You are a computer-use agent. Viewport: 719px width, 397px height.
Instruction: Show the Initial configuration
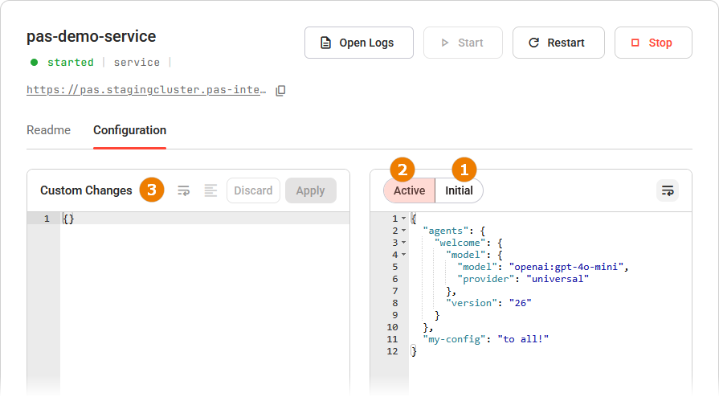[459, 190]
